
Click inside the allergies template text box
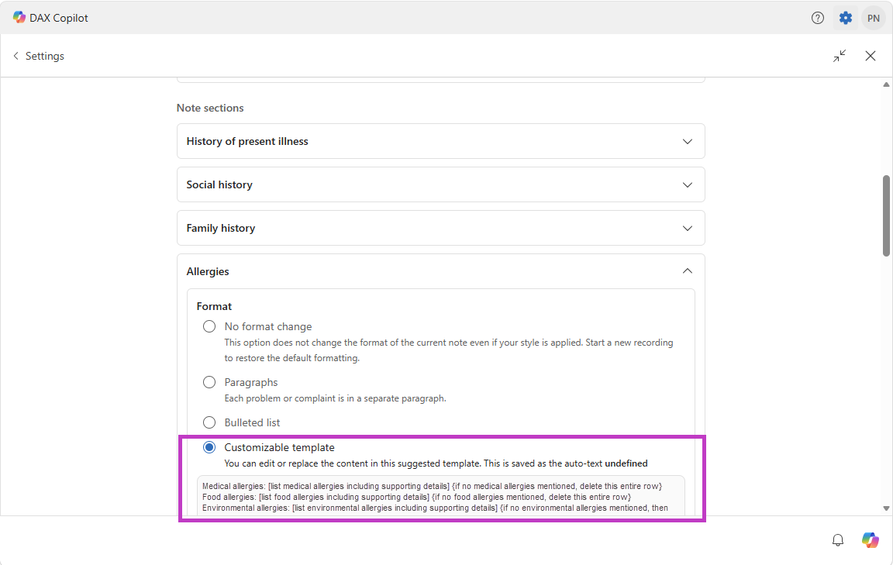(441, 496)
